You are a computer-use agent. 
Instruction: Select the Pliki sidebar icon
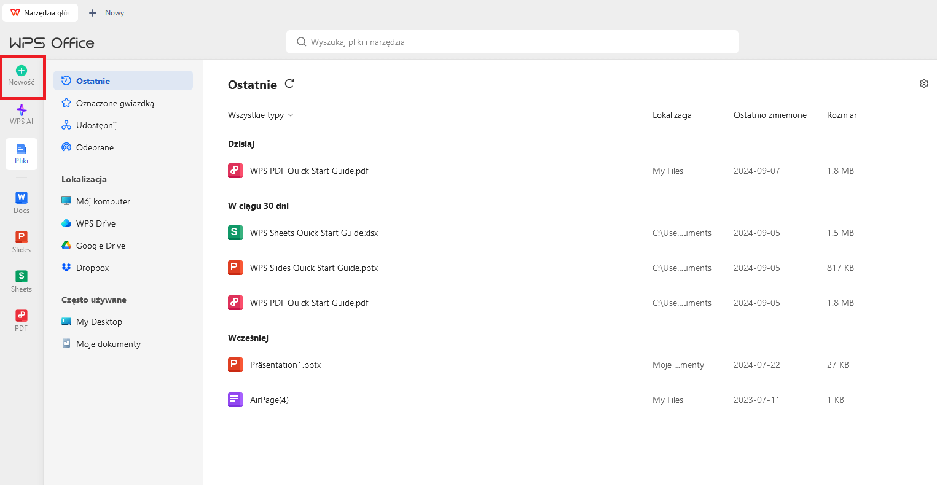pos(22,154)
